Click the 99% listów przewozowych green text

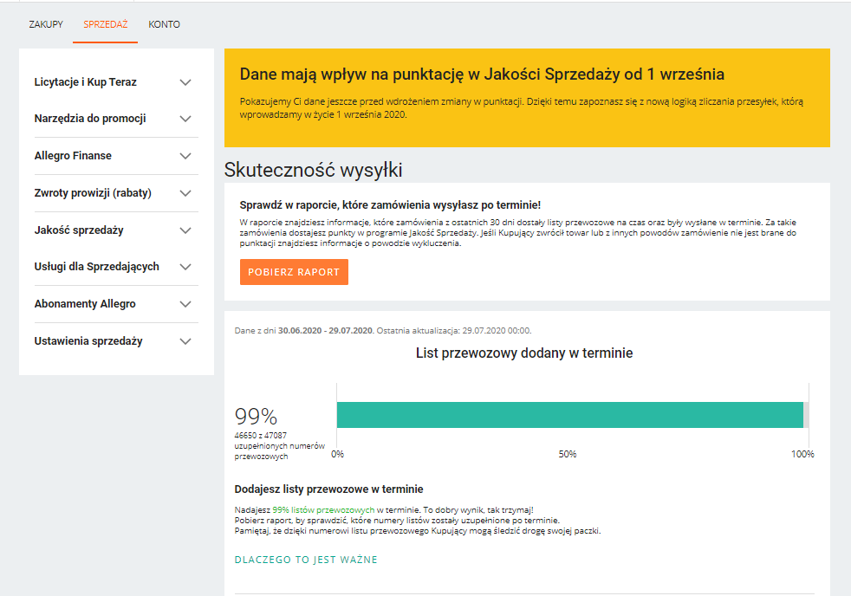click(x=323, y=509)
